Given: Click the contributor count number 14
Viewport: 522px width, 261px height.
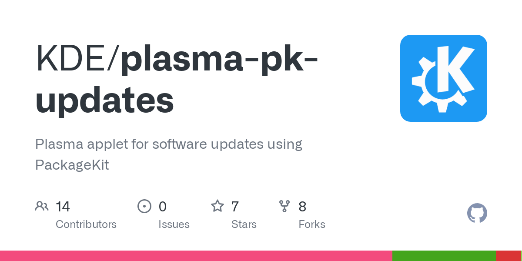Looking at the screenshot, I should point(63,206).
